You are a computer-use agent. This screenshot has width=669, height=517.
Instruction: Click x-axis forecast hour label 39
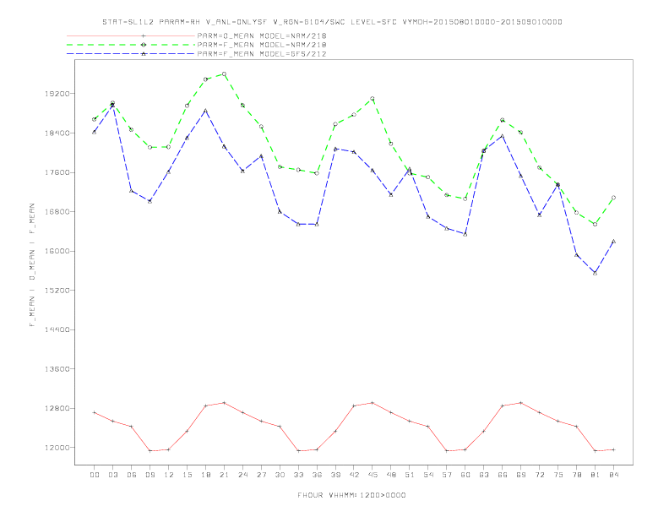pyautogui.click(x=335, y=475)
